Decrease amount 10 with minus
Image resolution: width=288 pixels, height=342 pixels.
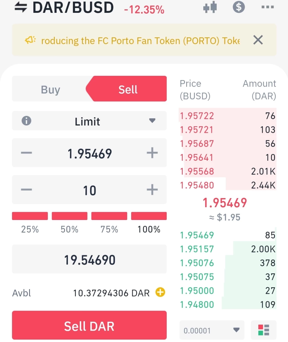[x=27, y=190]
